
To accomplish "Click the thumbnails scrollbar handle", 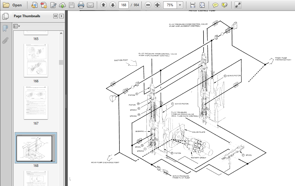I will 61,62.
